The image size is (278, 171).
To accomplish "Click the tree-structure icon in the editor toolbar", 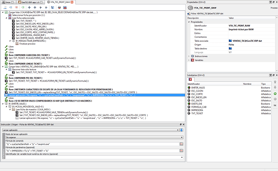I will tap(53, 8).
